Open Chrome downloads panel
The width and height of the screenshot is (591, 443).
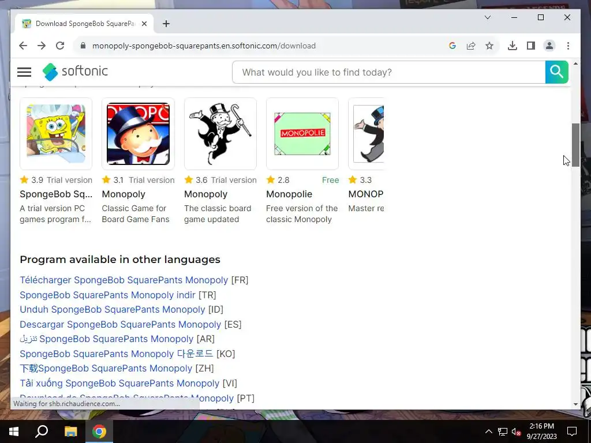pyautogui.click(x=513, y=46)
